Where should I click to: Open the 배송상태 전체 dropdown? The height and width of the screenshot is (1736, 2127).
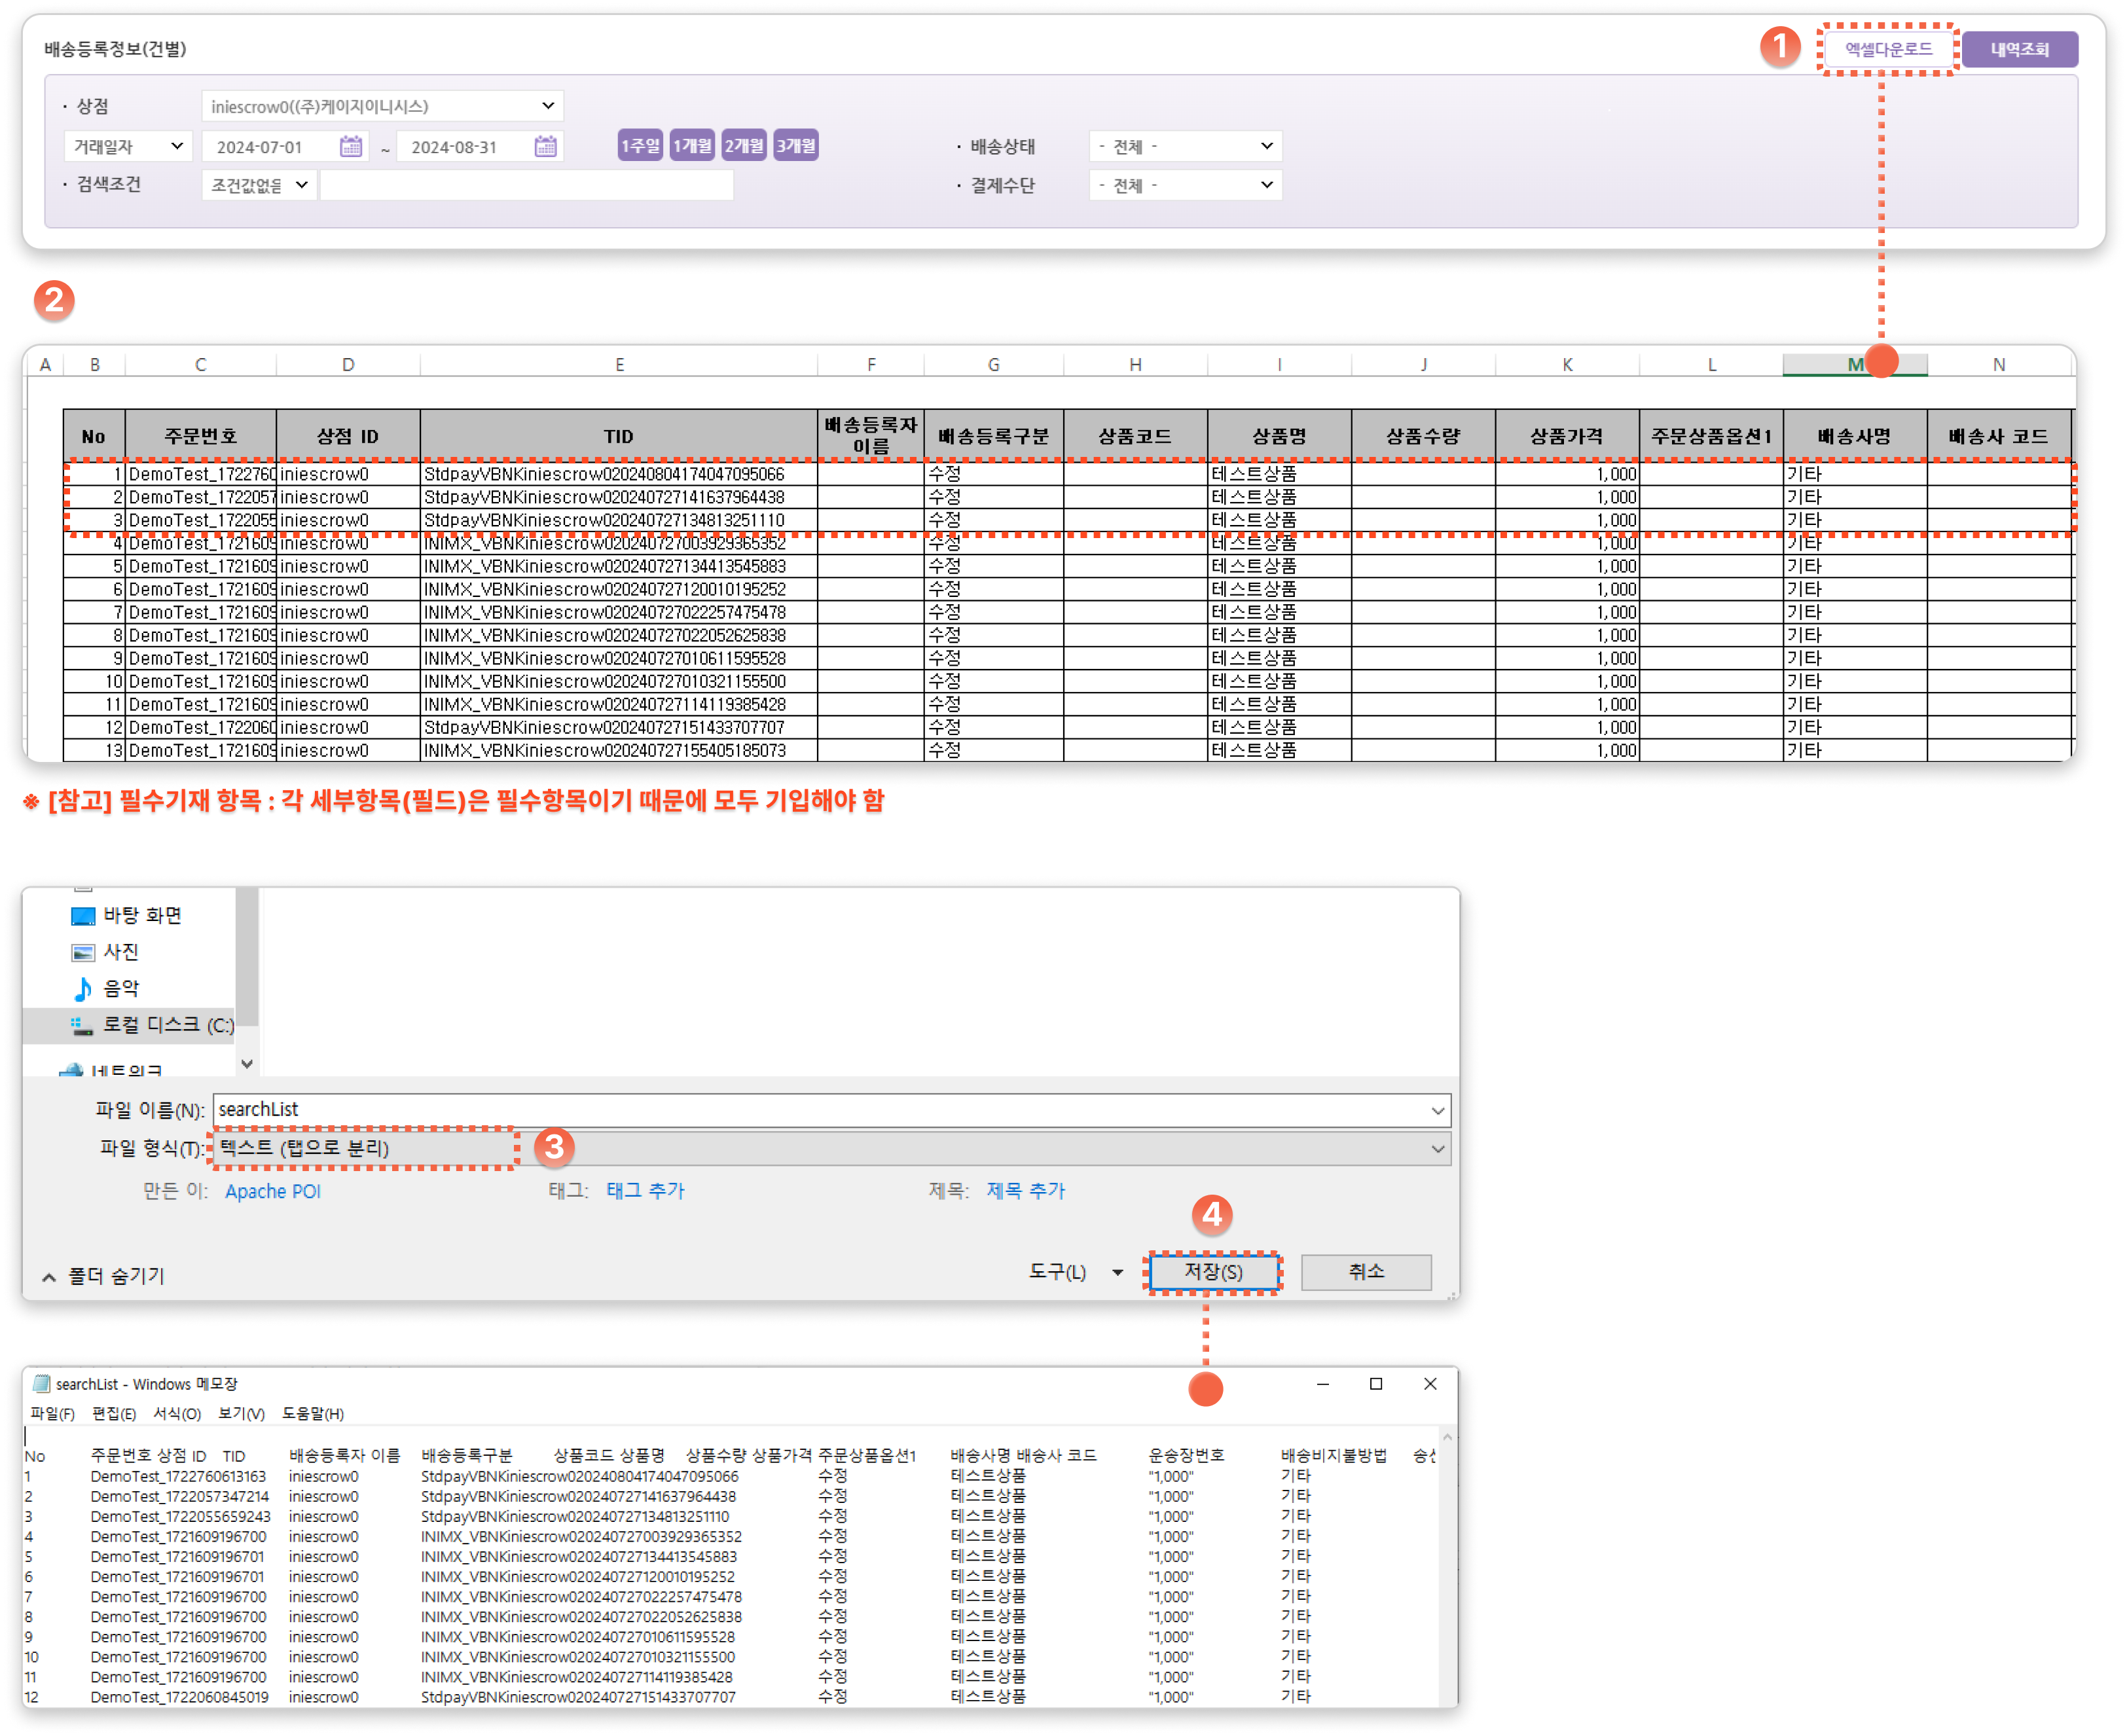pyautogui.click(x=1185, y=146)
